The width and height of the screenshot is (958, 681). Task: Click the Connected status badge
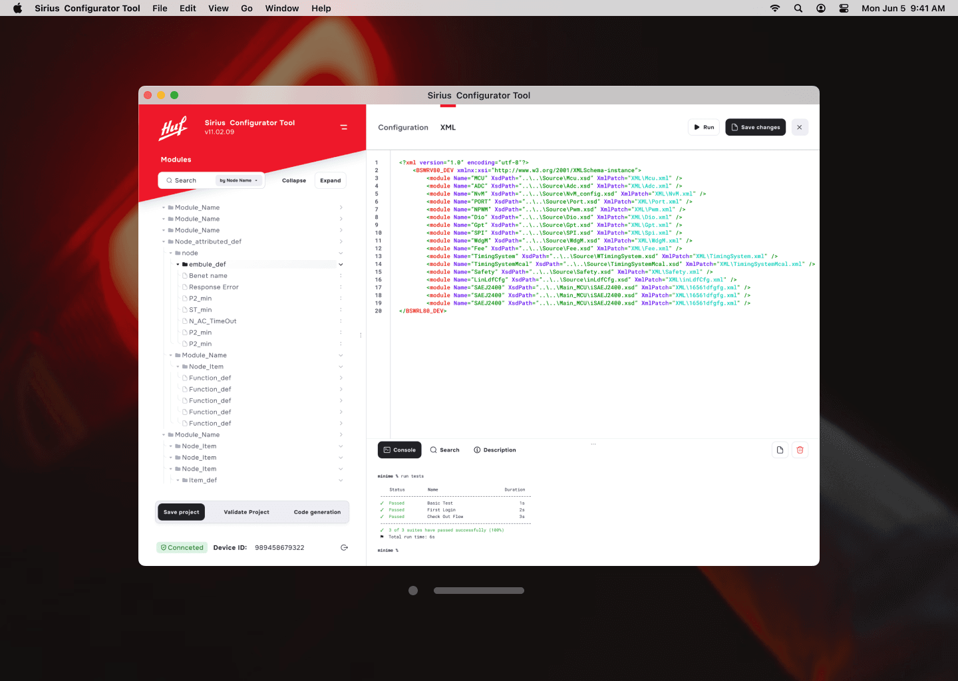pos(182,547)
